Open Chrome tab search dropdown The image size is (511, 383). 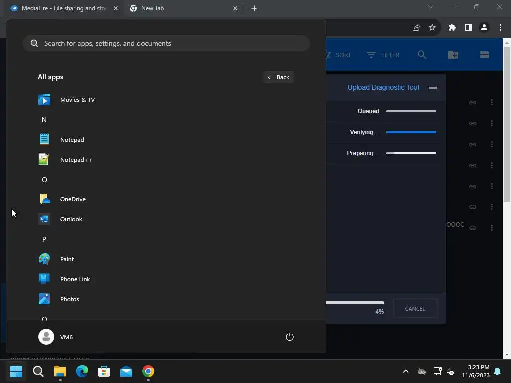click(x=431, y=7)
